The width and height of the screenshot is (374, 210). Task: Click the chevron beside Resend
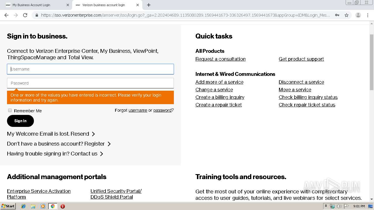point(93,134)
